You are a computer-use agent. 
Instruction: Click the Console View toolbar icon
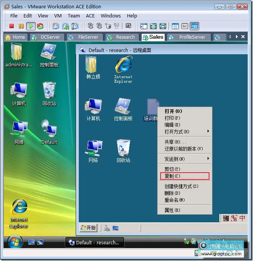coord(195,26)
